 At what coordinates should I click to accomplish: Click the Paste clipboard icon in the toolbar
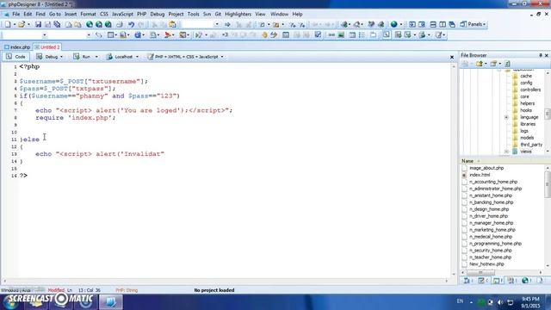(172, 24)
